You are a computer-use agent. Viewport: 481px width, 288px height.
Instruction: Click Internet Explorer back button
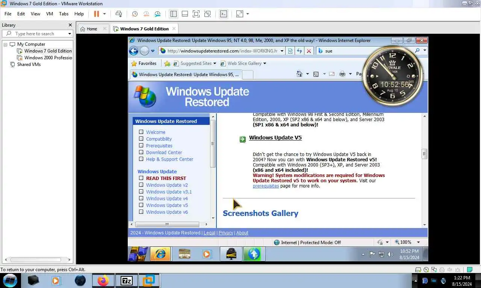(134, 51)
